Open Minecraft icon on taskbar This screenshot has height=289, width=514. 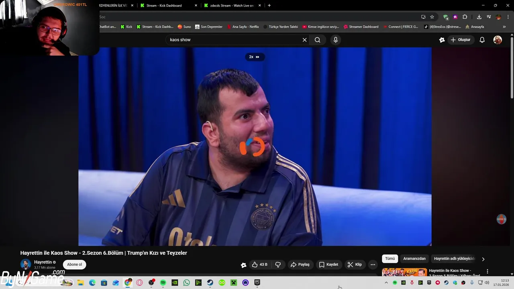click(233, 283)
